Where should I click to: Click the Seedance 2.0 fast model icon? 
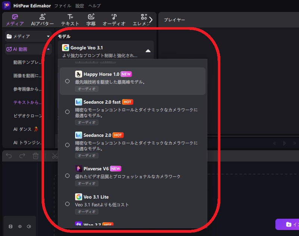click(x=78, y=102)
